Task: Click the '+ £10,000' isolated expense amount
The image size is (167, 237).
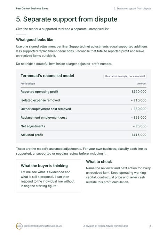Action: point(138,100)
